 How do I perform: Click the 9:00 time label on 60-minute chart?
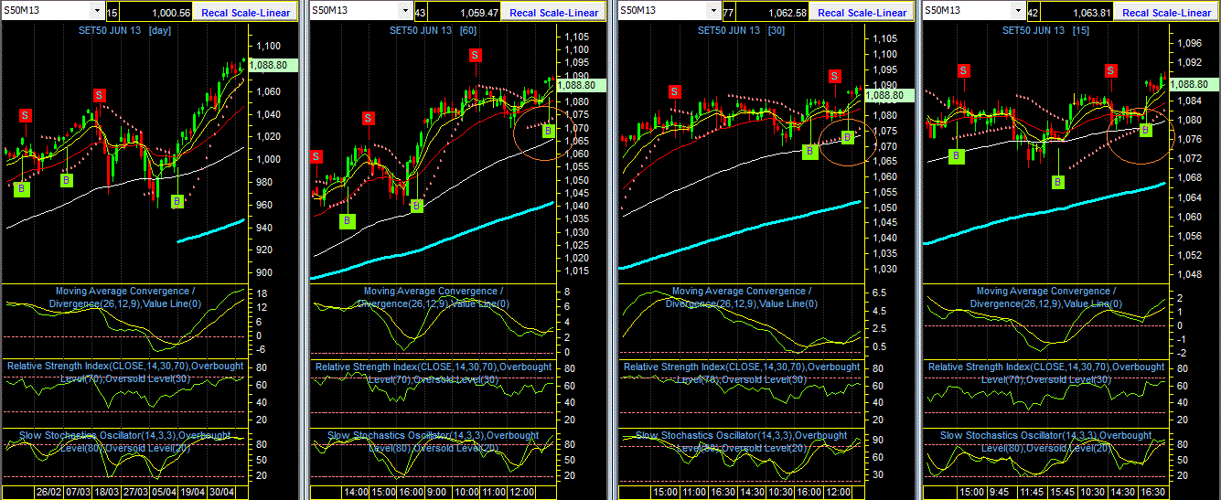[x=436, y=492]
